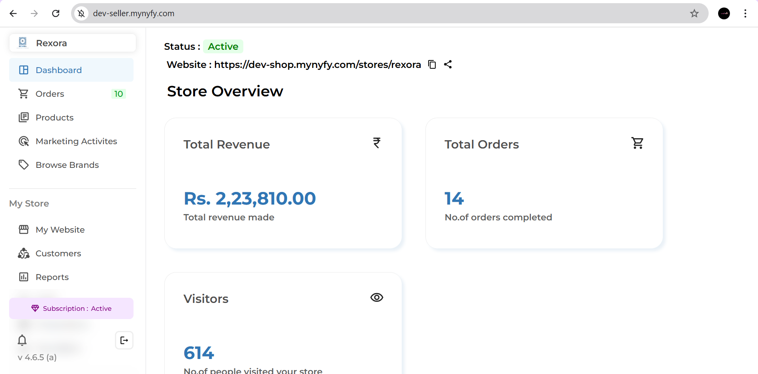Click the Total Orders shopping cart icon
This screenshot has width=758, height=374.
tap(637, 143)
